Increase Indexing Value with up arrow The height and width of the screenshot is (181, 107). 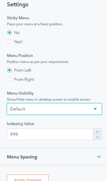point(97,132)
